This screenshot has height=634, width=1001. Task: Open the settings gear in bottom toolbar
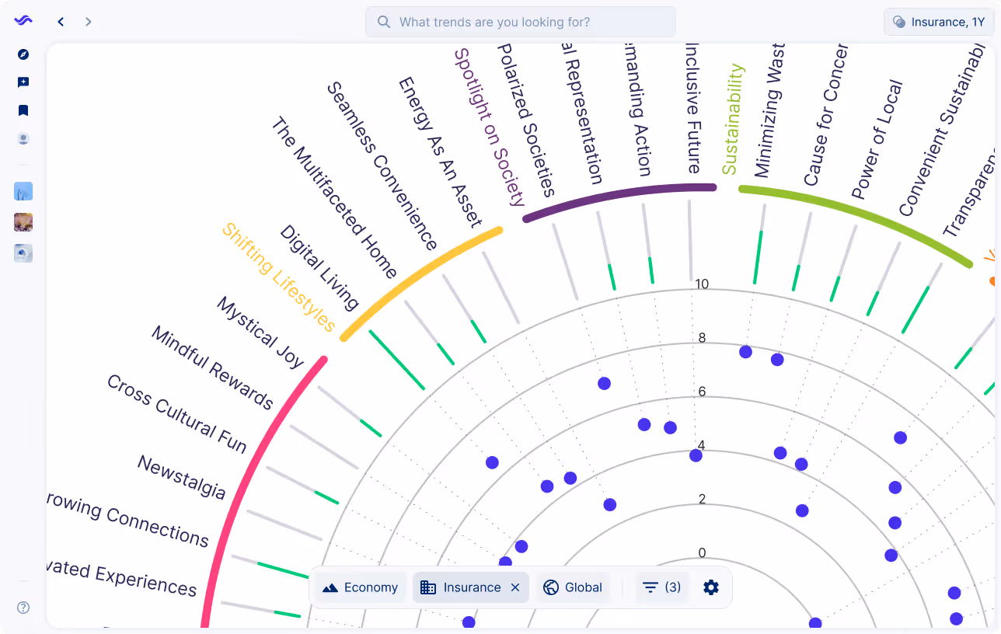pos(711,587)
